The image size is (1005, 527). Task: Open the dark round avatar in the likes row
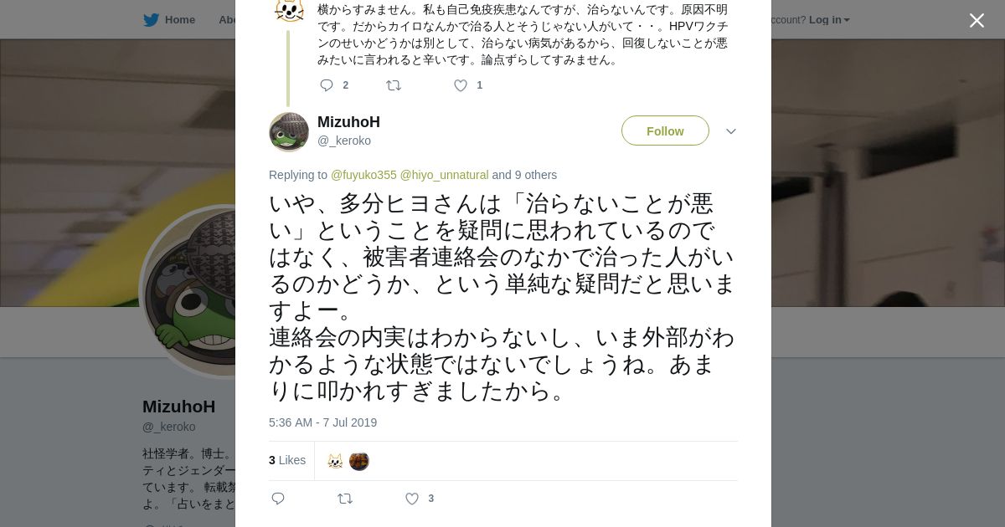(359, 461)
